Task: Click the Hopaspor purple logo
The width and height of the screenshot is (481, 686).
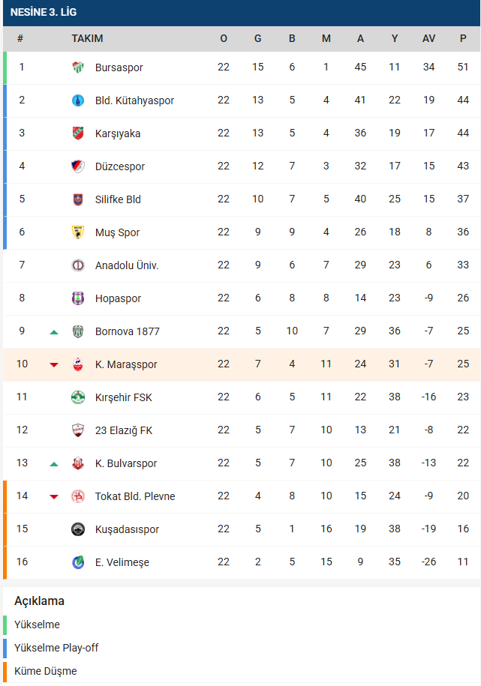Action: pos(77,298)
